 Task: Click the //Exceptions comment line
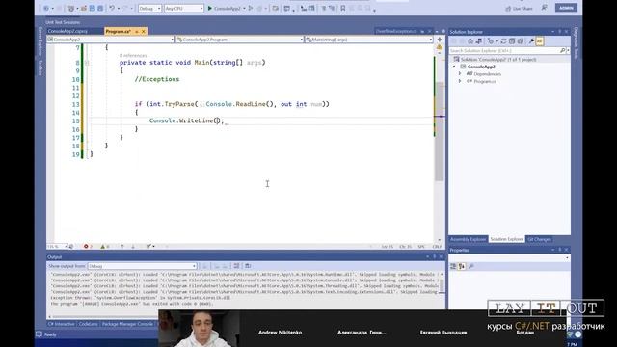coord(157,79)
